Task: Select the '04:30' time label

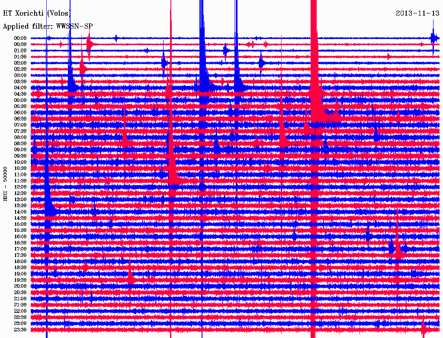Action: 20,94
